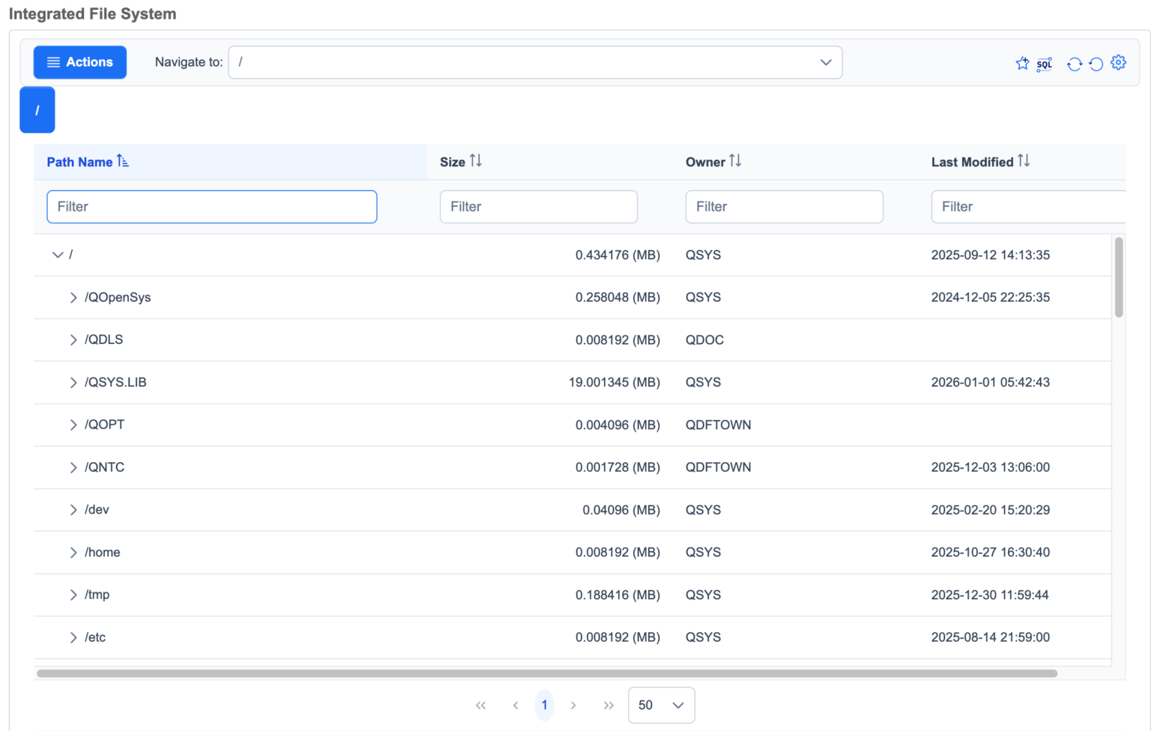Click the single-arrow reset icon
This screenshot has height=731, width=1151.
pyautogui.click(x=1096, y=64)
